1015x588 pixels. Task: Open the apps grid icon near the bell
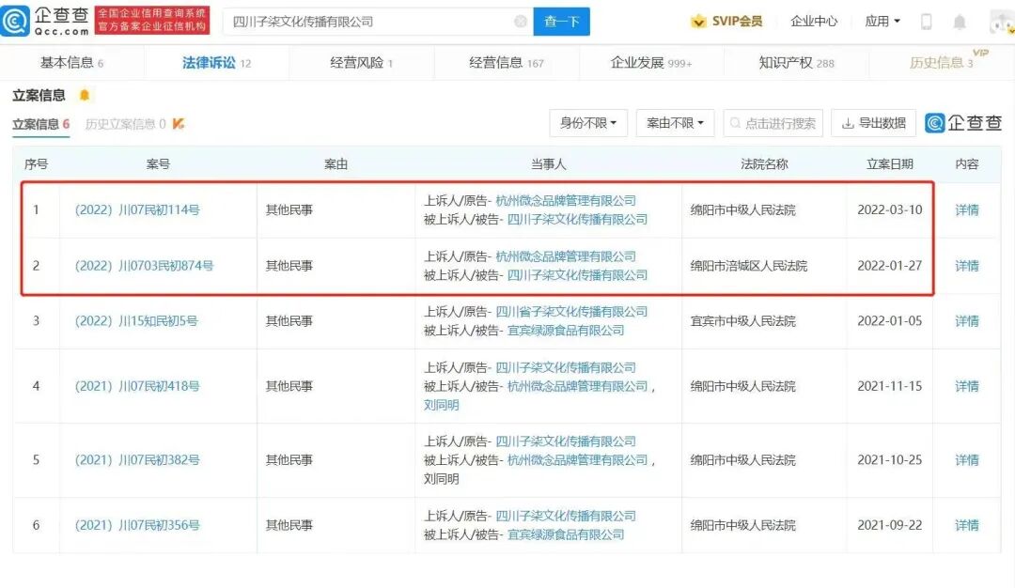coord(926,21)
